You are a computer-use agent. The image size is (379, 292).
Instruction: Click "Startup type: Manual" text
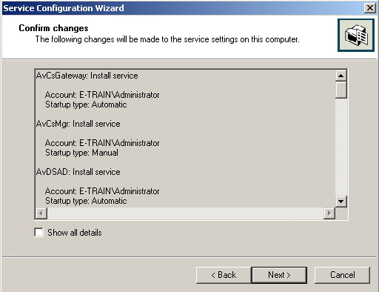pos(81,153)
